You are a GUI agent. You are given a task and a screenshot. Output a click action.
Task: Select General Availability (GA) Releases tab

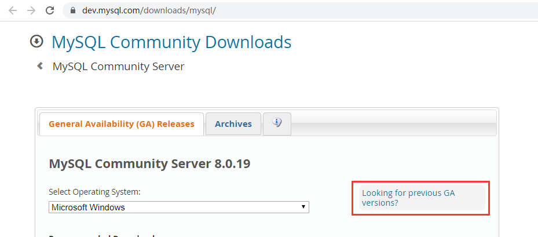pos(122,124)
